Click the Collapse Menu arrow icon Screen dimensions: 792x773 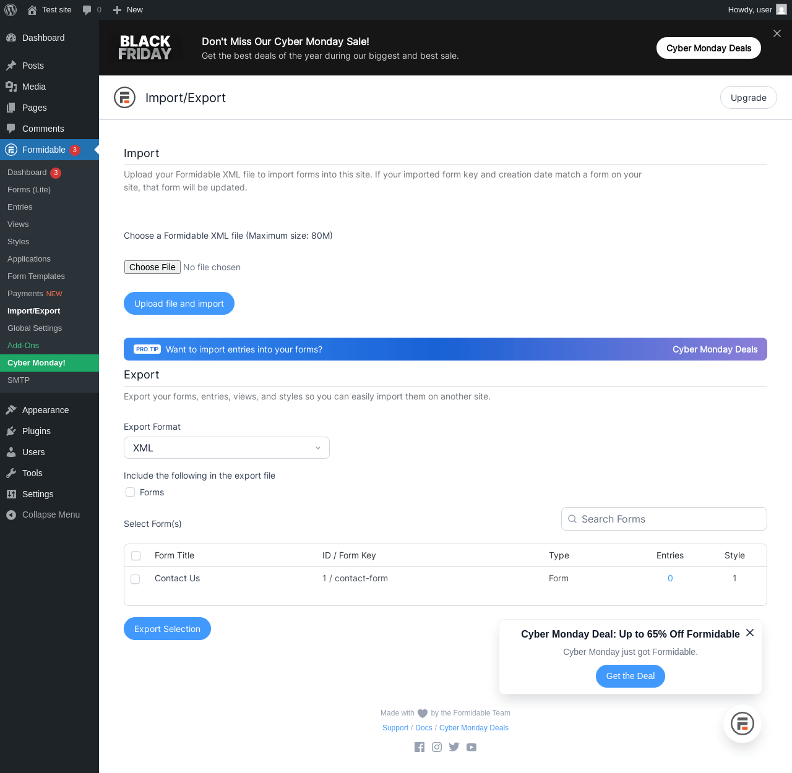coord(11,515)
